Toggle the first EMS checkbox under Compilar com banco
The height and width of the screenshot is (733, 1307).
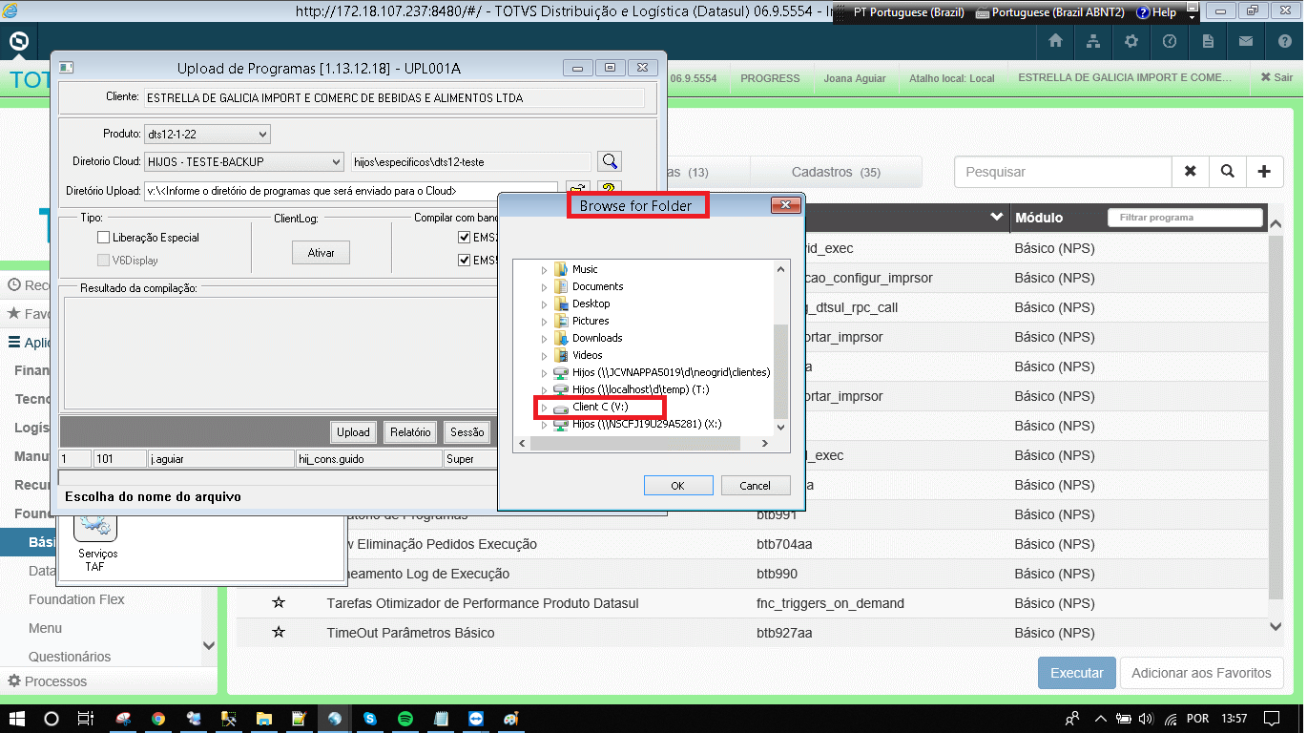(x=465, y=238)
